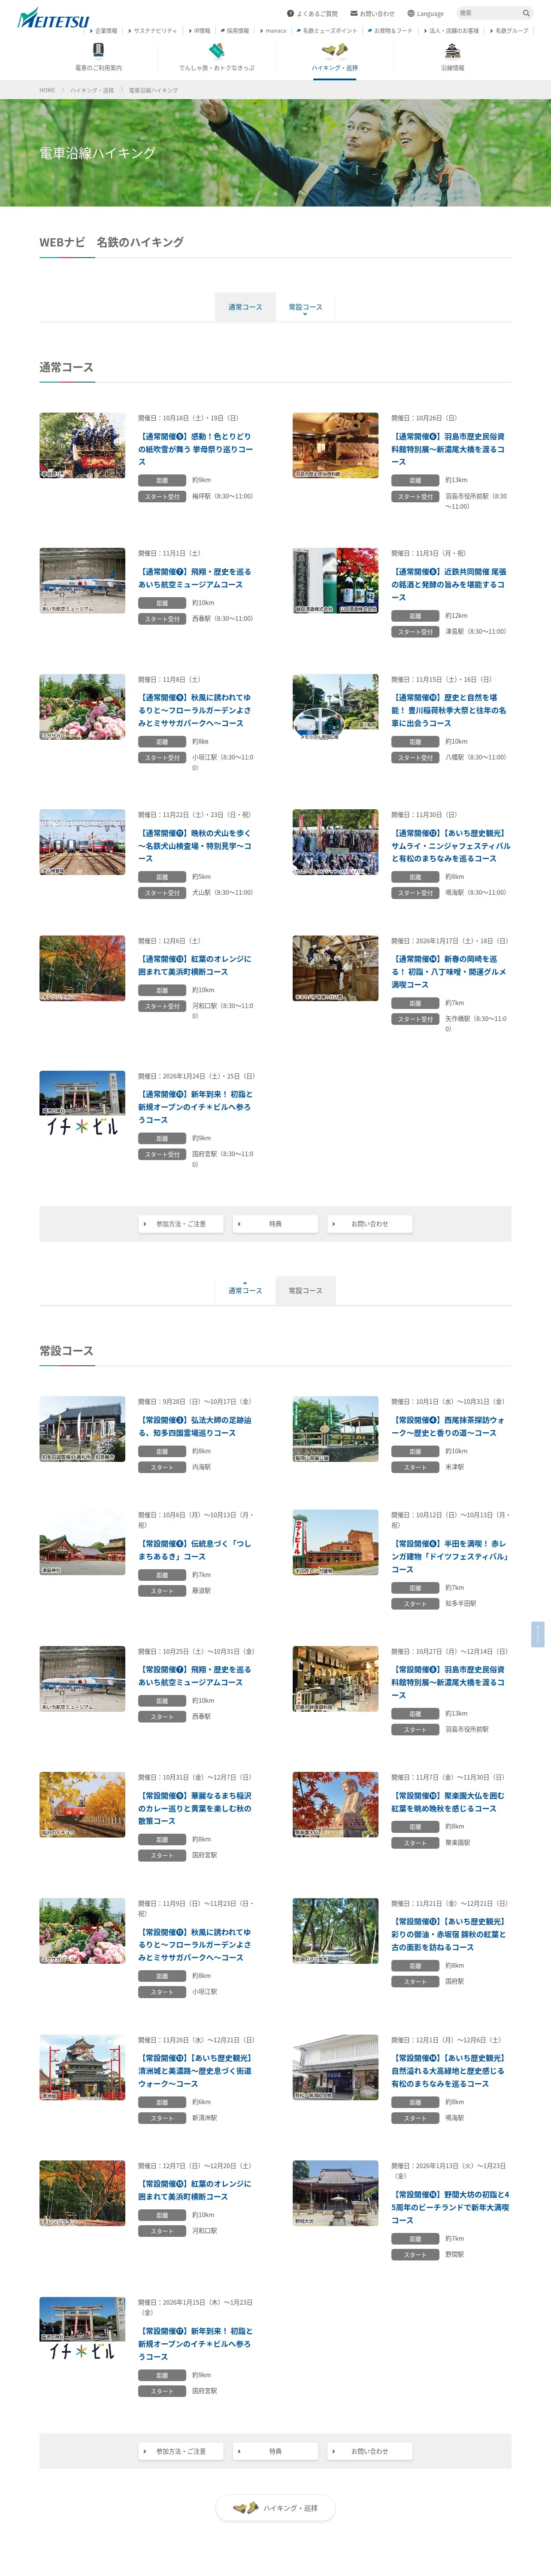Click the Kiyosu castle thumbnail
Screen dimensions: 551x2576
point(82,2066)
